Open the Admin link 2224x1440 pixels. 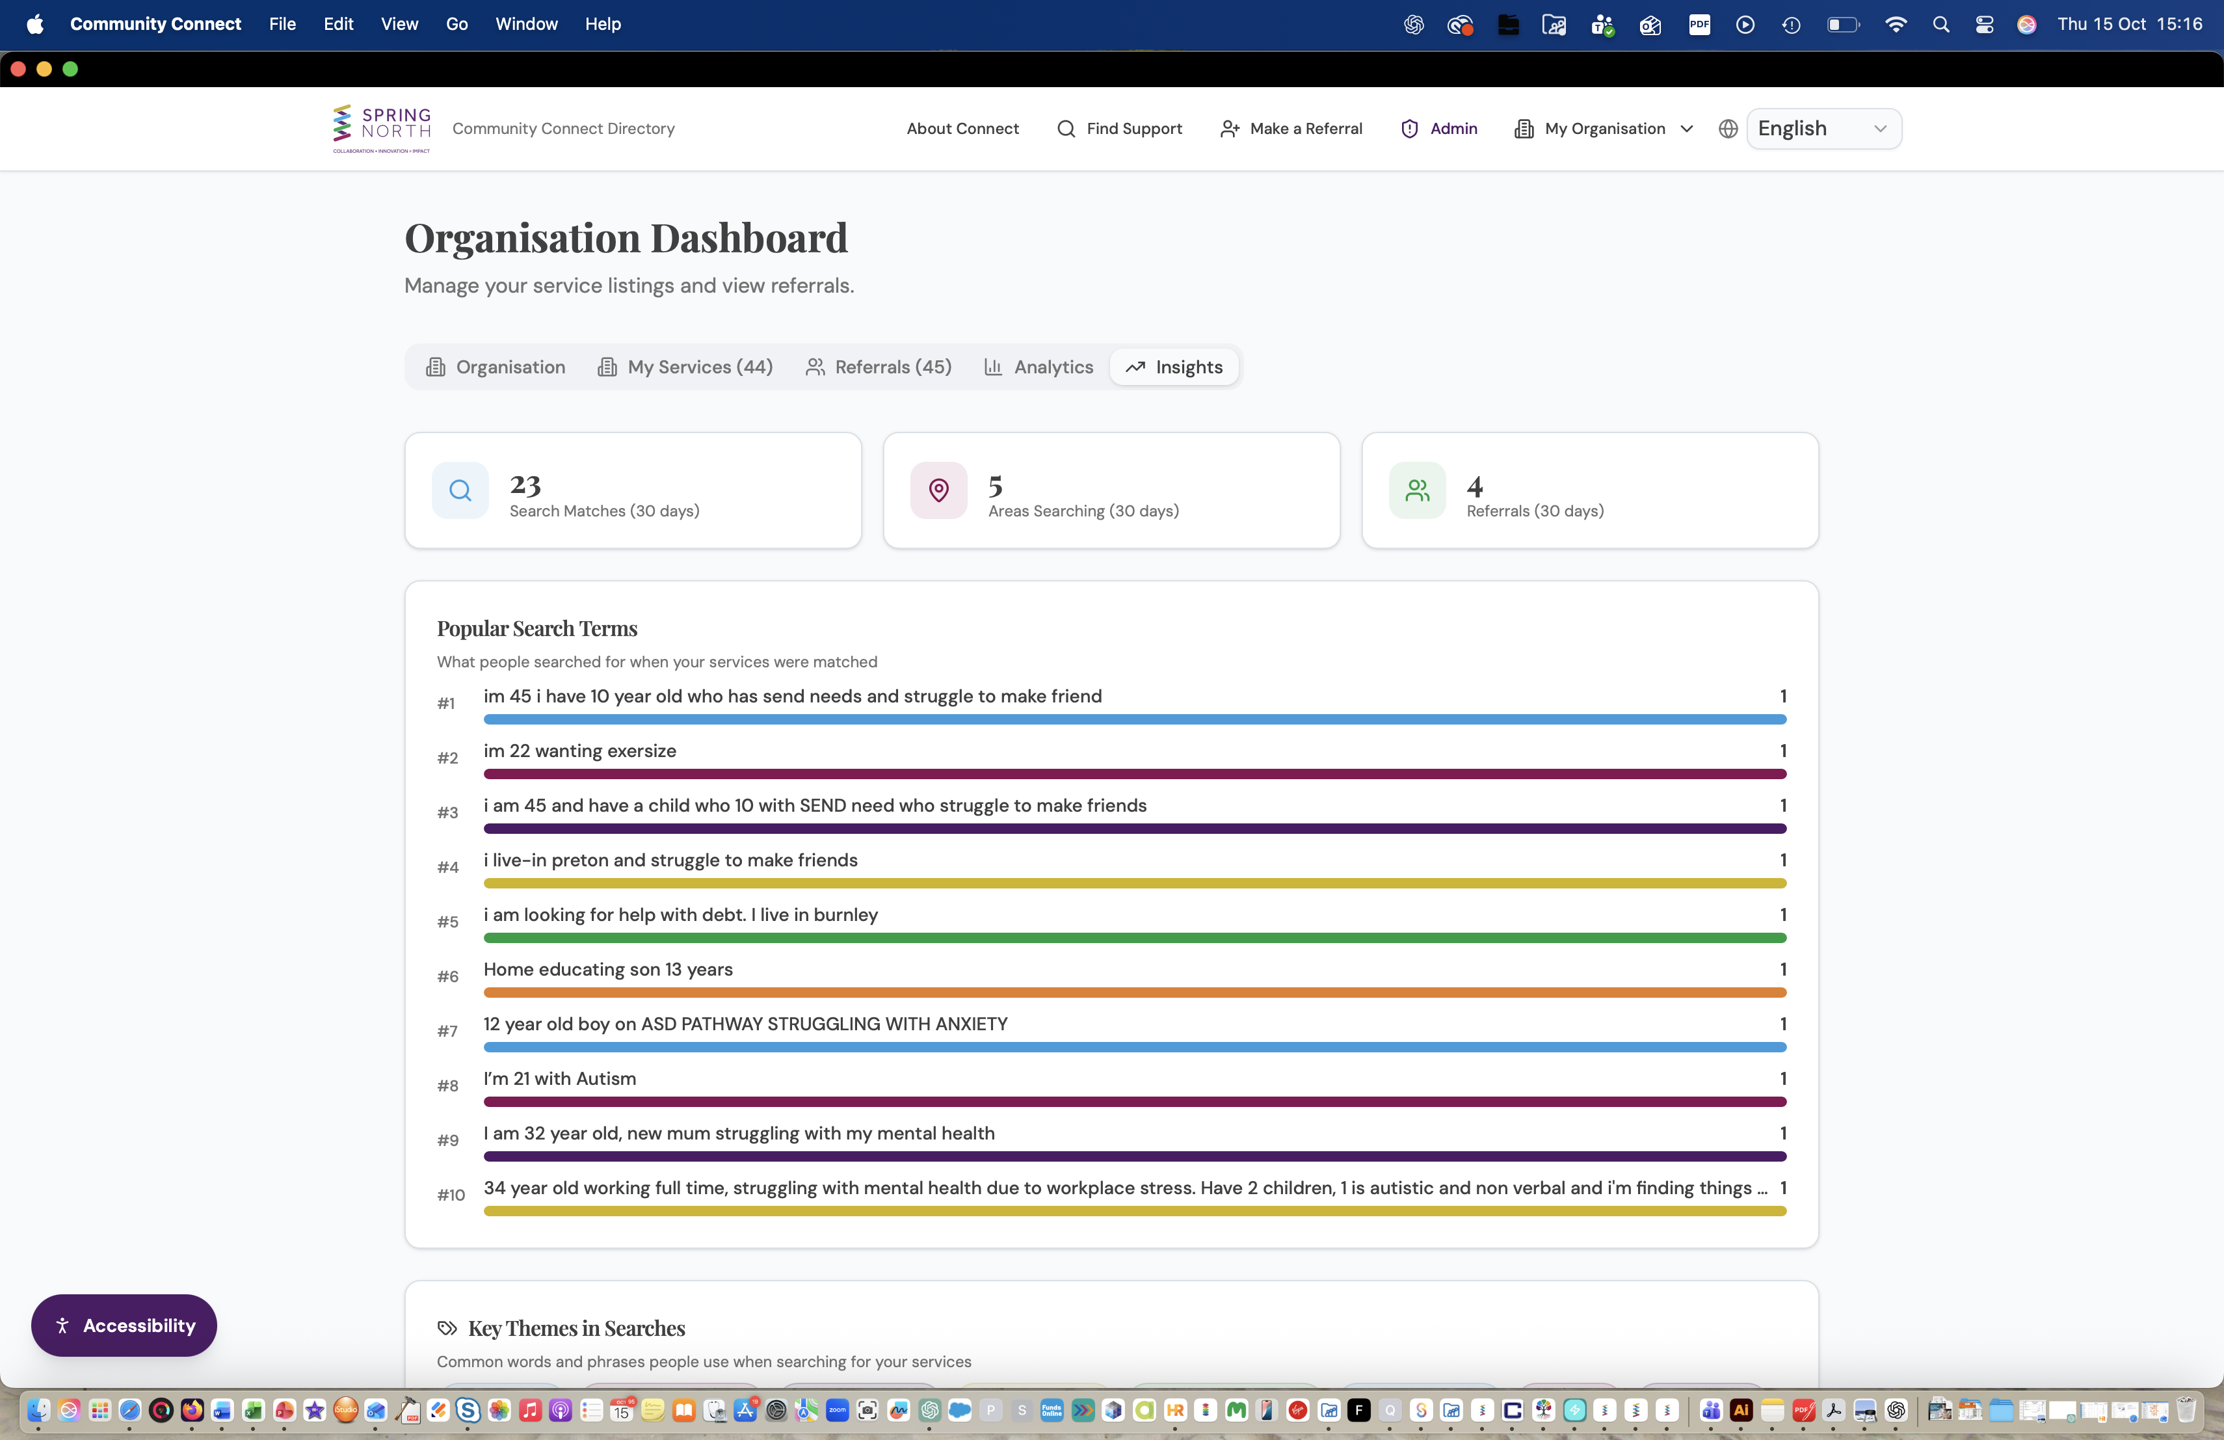(1439, 129)
